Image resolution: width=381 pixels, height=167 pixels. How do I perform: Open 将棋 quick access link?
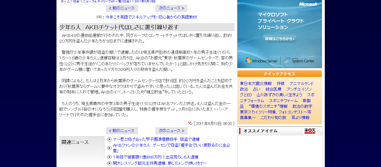pos(280,84)
